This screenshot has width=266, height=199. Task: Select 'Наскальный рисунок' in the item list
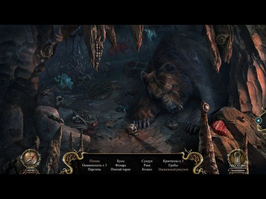click(173, 169)
